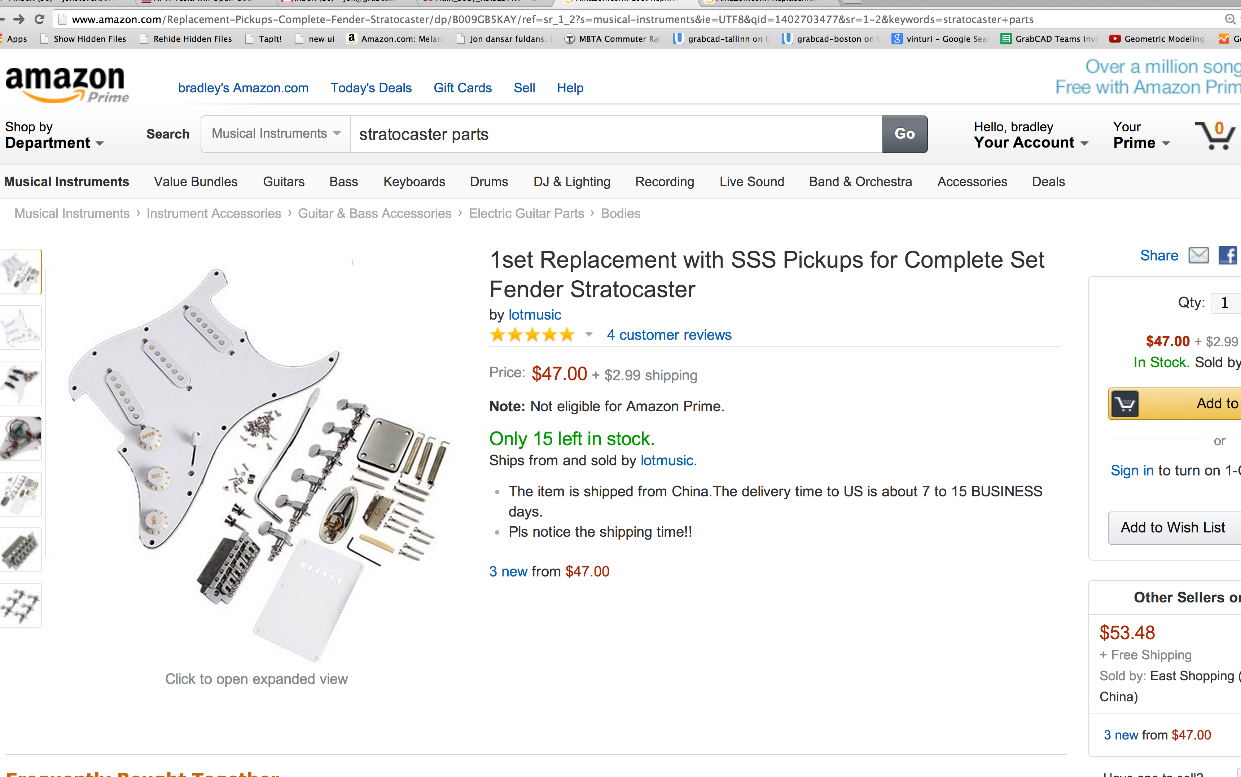The image size is (1241, 777).
Task: Click Add to Wish List button
Action: tap(1173, 528)
